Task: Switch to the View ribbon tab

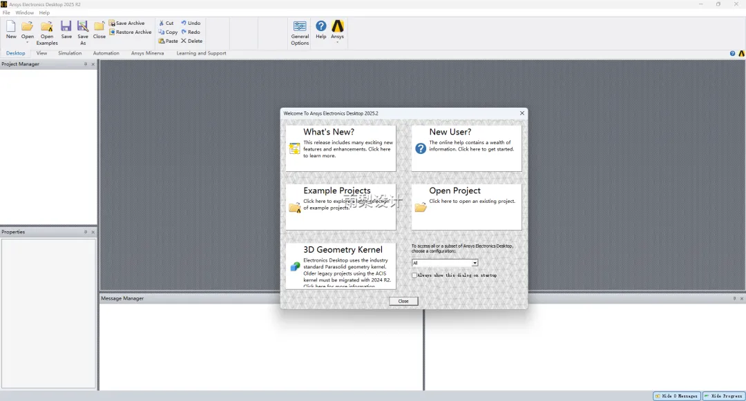Action: click(x=42, y=53)
